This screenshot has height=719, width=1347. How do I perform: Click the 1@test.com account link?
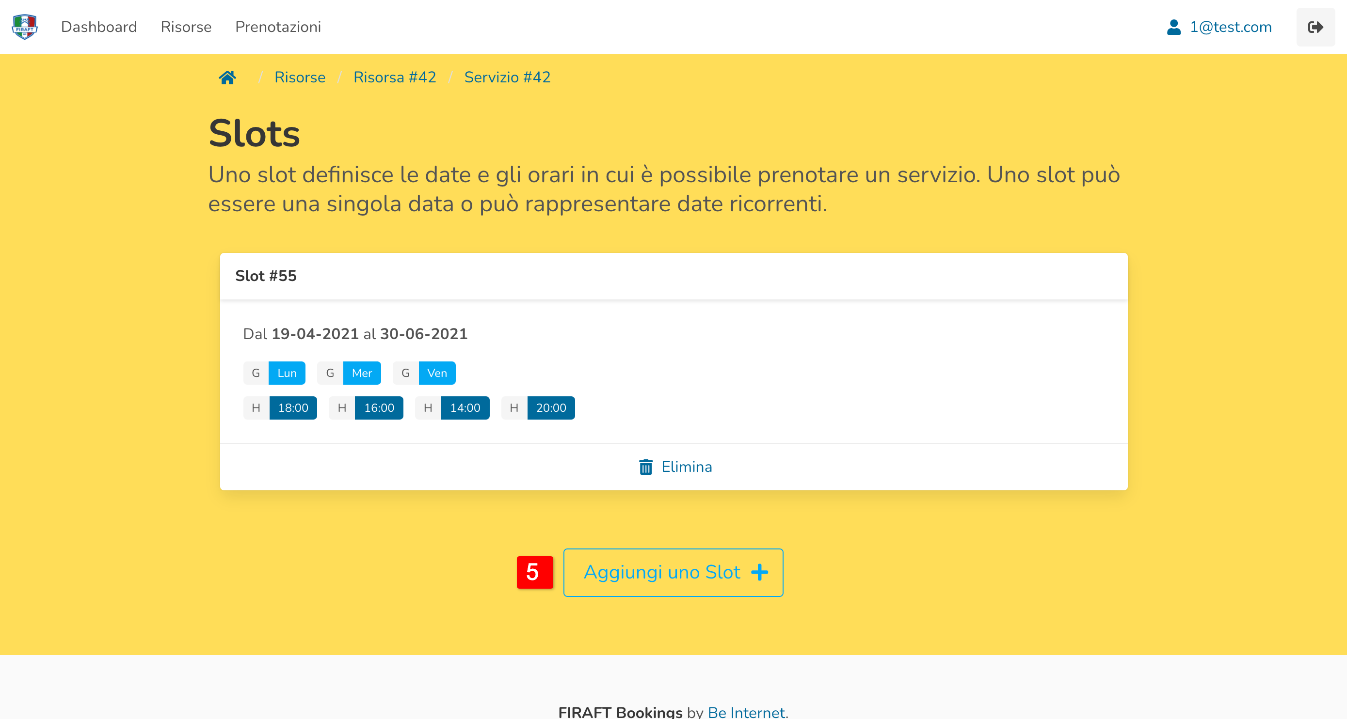(x=1231, y=27)
